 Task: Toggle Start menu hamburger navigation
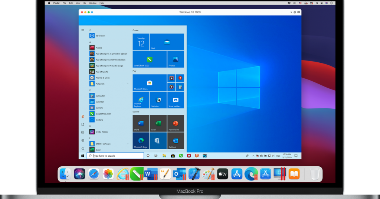pos(83,30)
